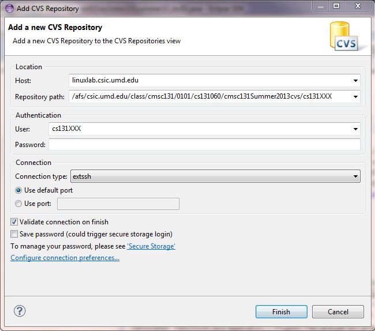Click the 'Add a new CVS Repository' heading
This screenshot has height=331, width=375.
point(55,27)
